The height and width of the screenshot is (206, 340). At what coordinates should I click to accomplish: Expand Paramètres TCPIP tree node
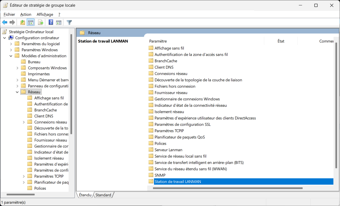[x=24, y=176]
